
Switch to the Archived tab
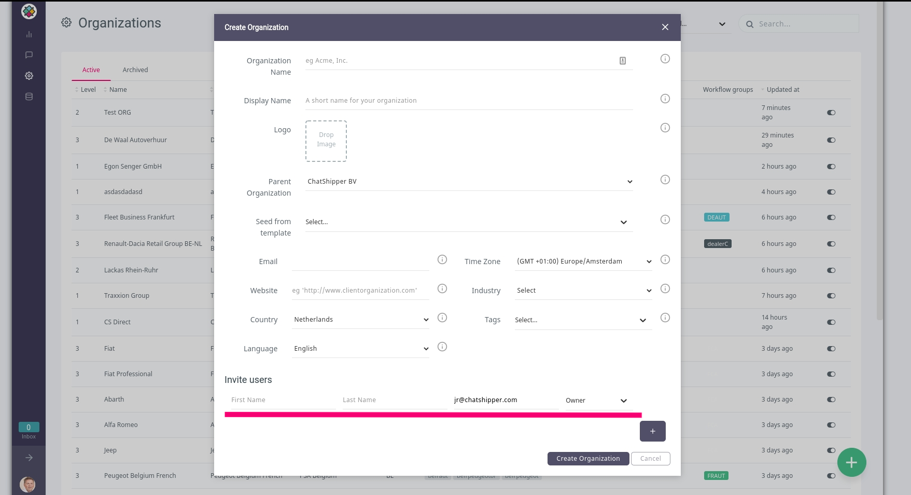(x=135, y=70)
